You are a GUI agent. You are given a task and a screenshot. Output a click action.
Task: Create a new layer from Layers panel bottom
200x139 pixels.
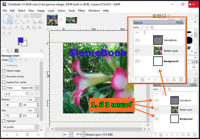click(x=155, y=135)
